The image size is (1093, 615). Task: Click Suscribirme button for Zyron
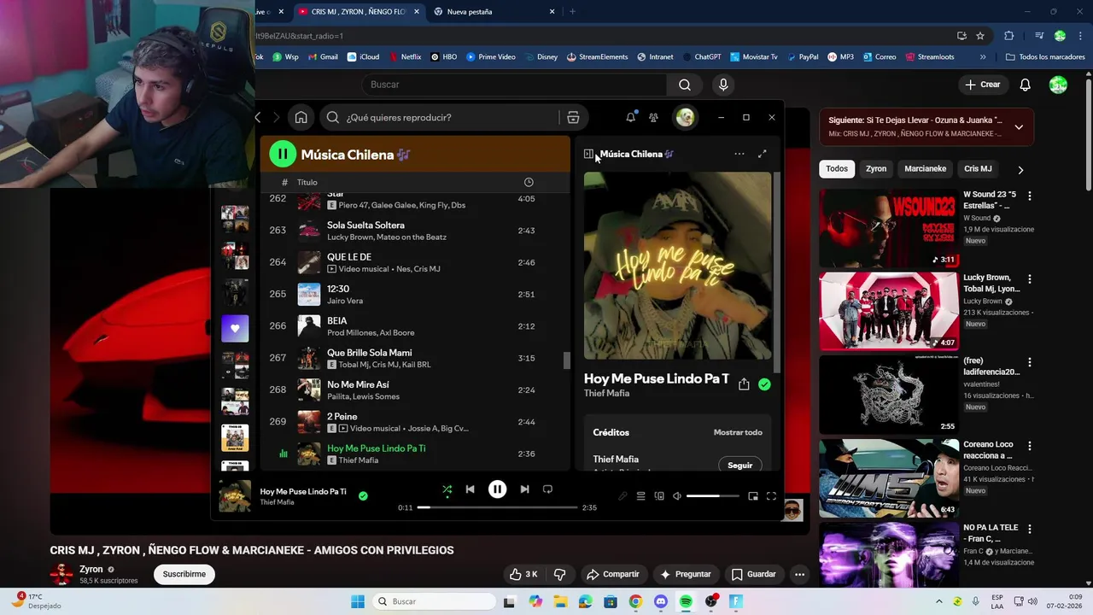[184, 574]
